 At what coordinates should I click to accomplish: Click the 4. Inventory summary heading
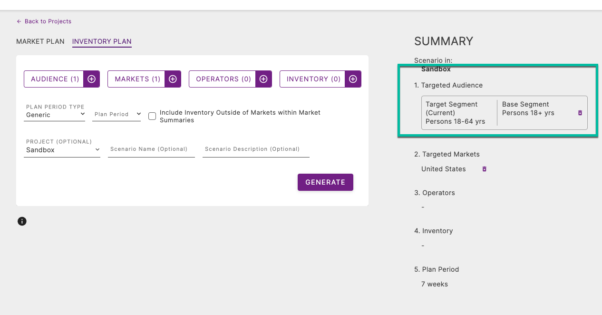[x=434, y=231]
